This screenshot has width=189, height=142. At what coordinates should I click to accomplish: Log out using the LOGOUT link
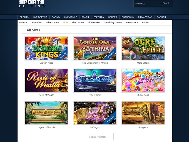[165, 3]
